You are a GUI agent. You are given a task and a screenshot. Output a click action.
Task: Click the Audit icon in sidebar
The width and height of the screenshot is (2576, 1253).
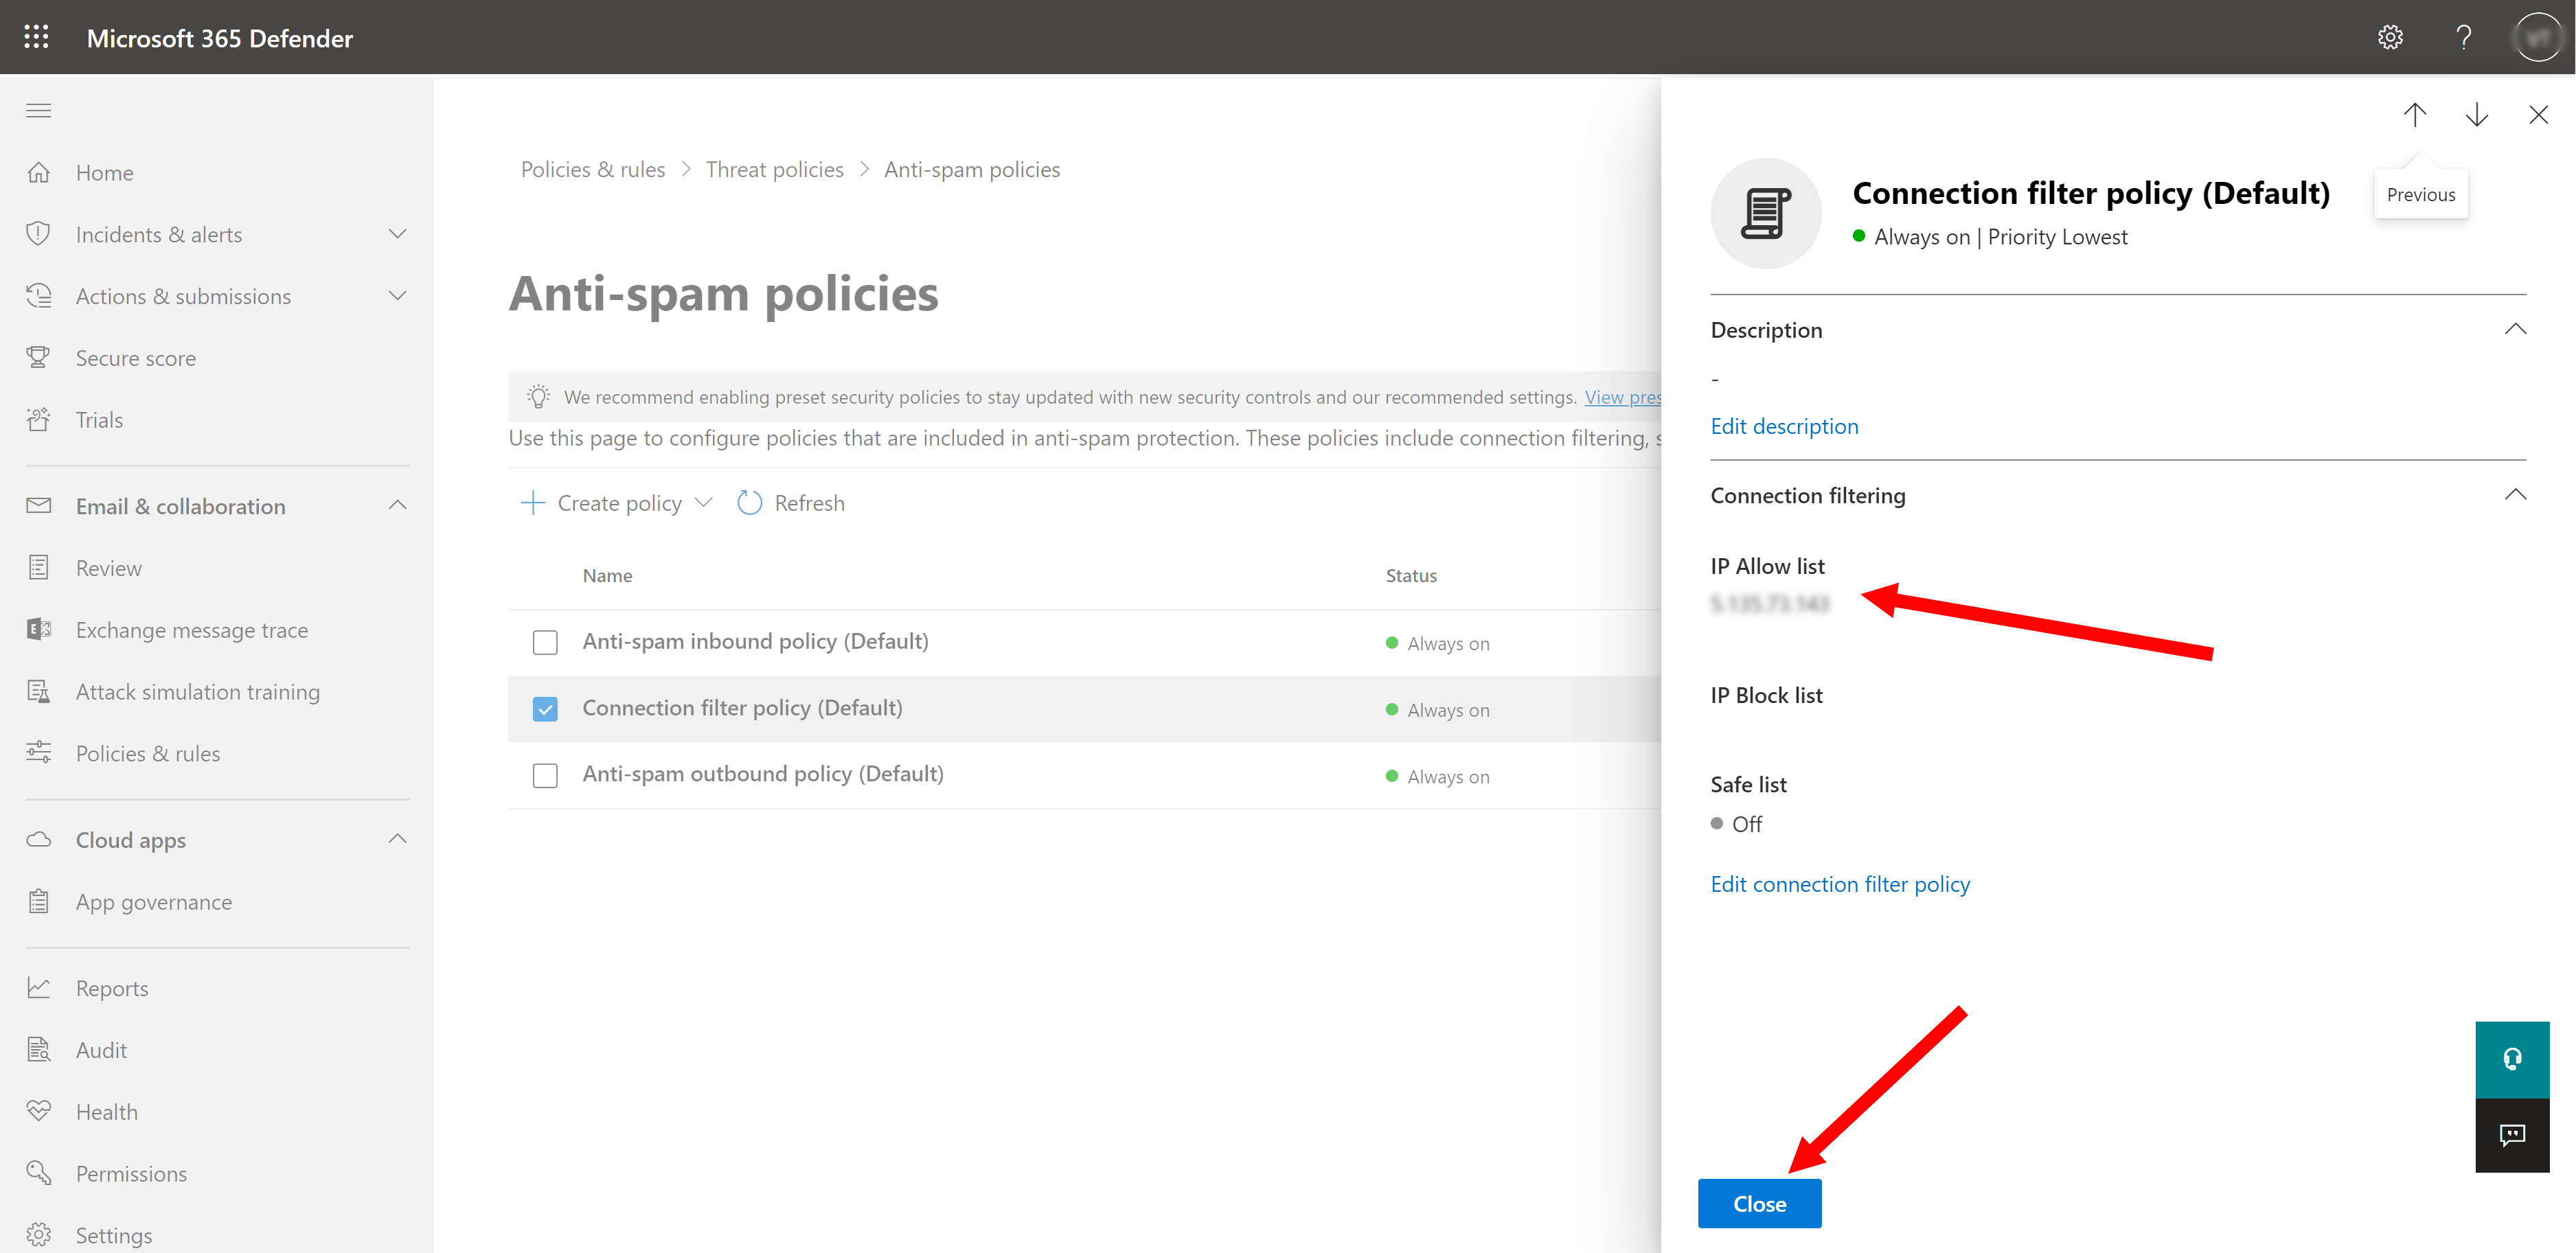pyautogui.click(x=39, y=1050)
